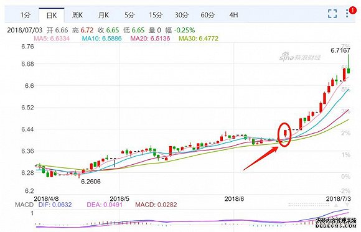Click the MA20: 6.5136 legend label
This screenshot has width=361, height=232.
151,38
